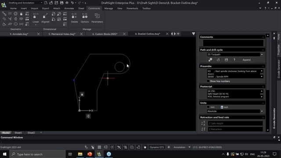This screenshot has width=281, height=158.
Task: Toggle the Polar icon in status bar
Action: (112, 147)
